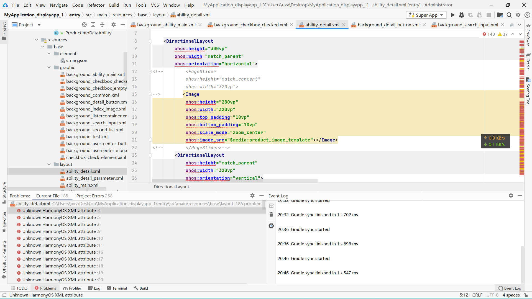Screen dimensions: 532x299
Task: Click the account avatar icon in toolbar
Action: (x=527, y=15)
